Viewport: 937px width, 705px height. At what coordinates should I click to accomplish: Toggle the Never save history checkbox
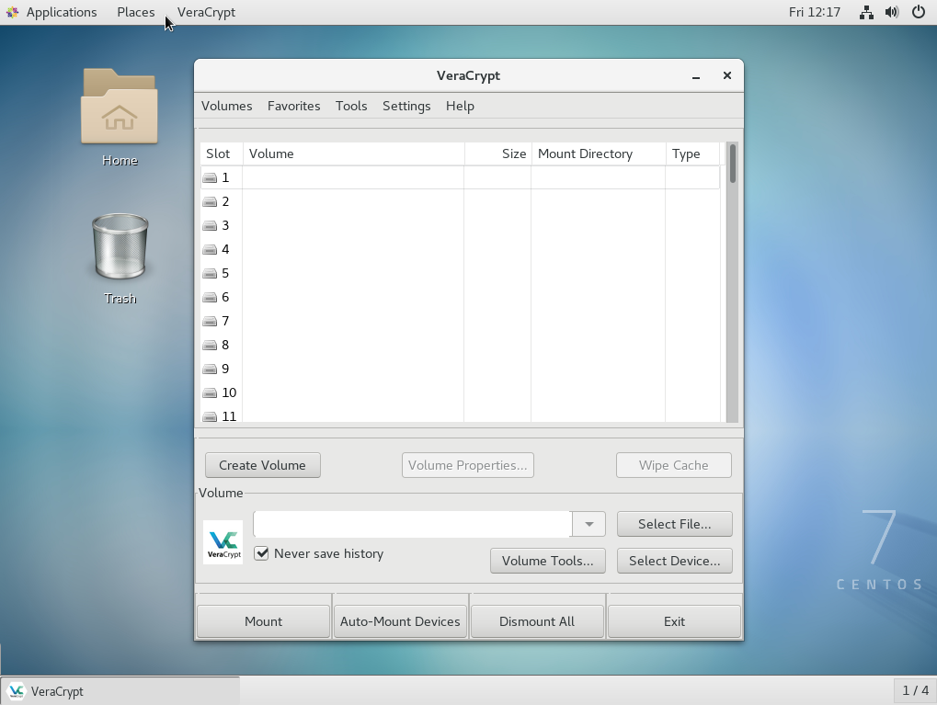261,553
